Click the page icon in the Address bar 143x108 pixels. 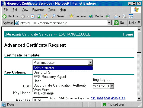click(x=17, y=23)
